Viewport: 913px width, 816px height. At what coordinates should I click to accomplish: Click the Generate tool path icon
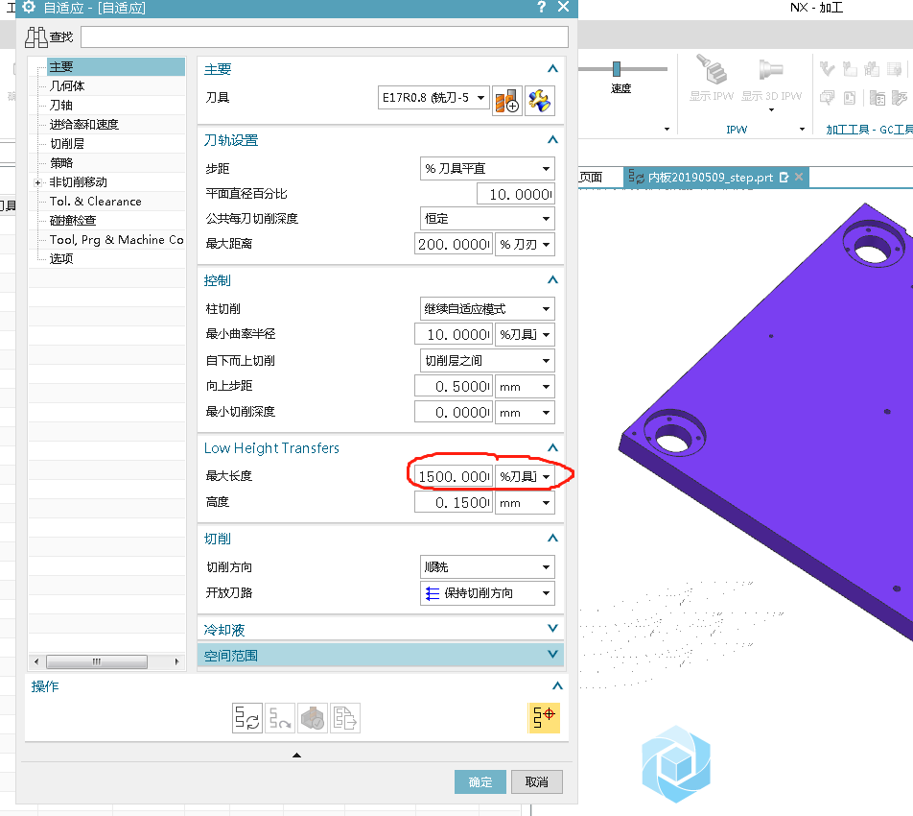pos(247,717)
